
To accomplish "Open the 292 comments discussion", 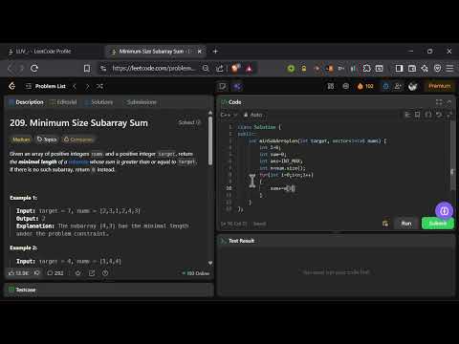I will click(x=55, y=273).
